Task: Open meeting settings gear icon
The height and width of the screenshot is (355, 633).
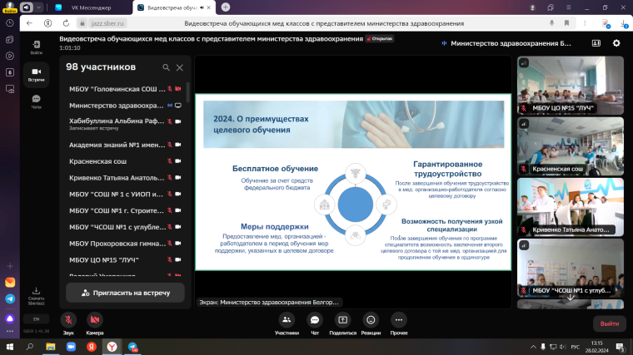Action: [616, 43]
